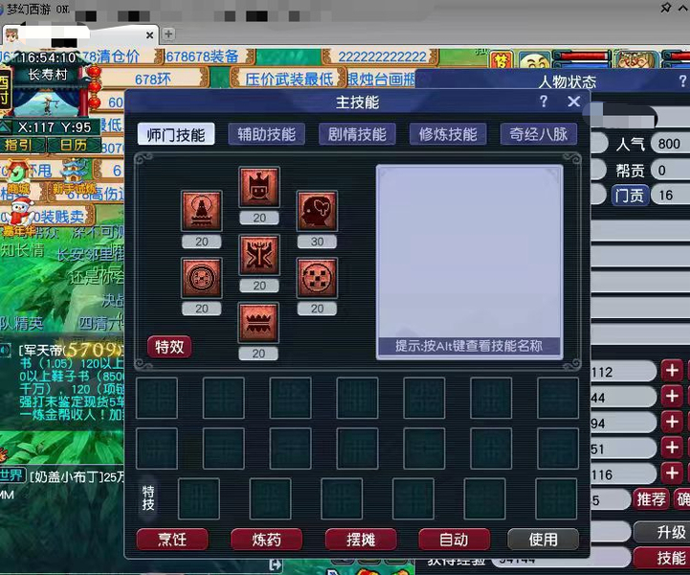This screenshot has height=575, width=690.
Task: Add a point to the attribute showing 44
Action: [672, 396]
